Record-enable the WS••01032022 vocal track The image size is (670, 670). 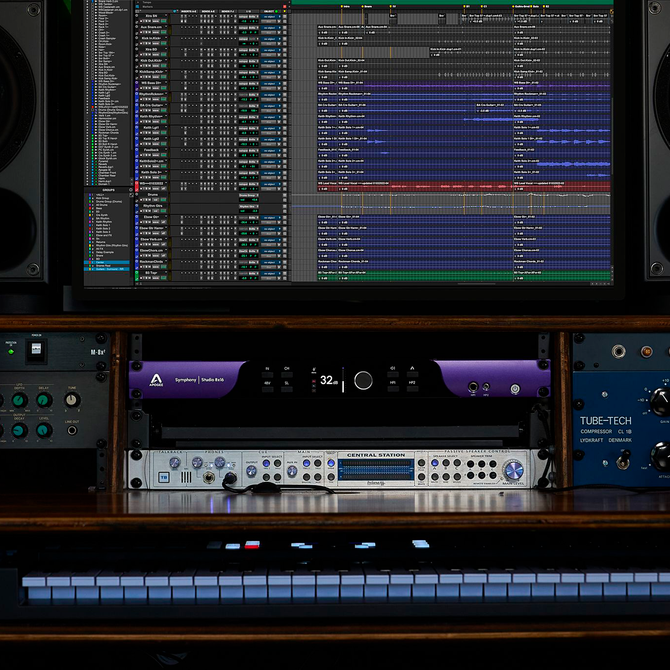click(141, 189)
